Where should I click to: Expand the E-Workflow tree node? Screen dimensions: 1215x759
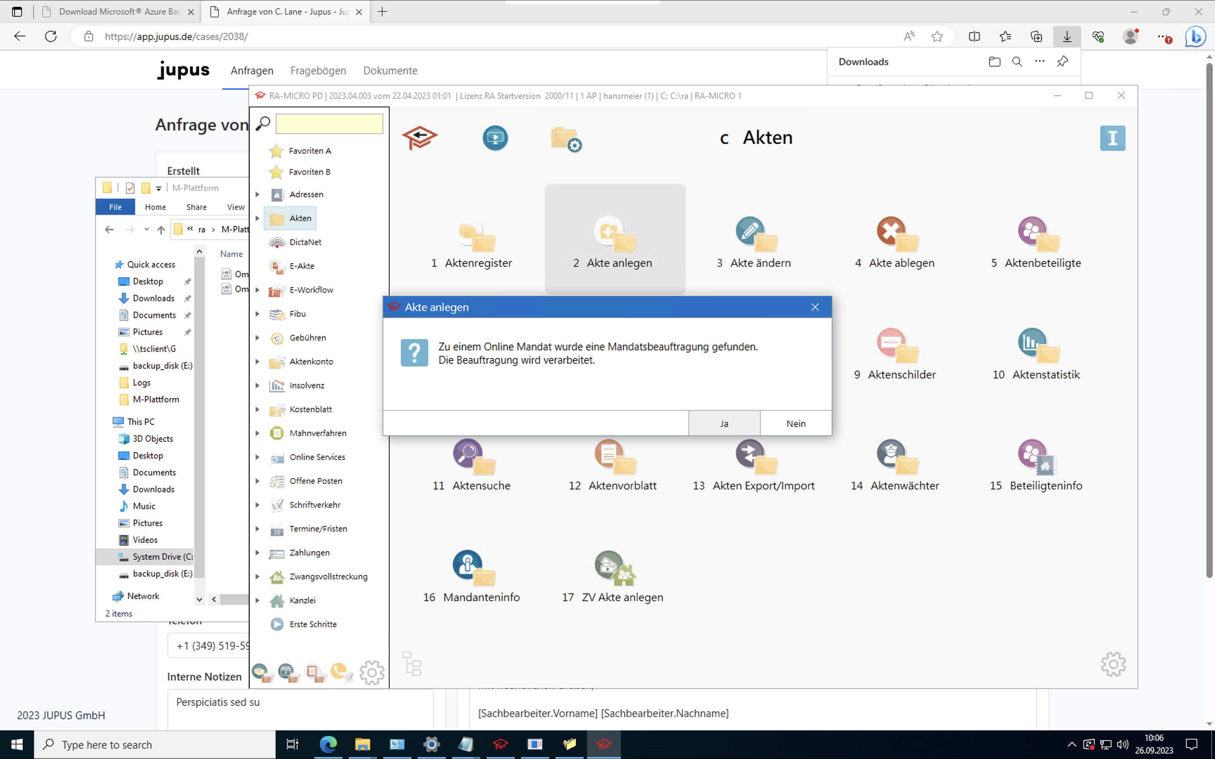pyautogui.click(x=258, y=290)
